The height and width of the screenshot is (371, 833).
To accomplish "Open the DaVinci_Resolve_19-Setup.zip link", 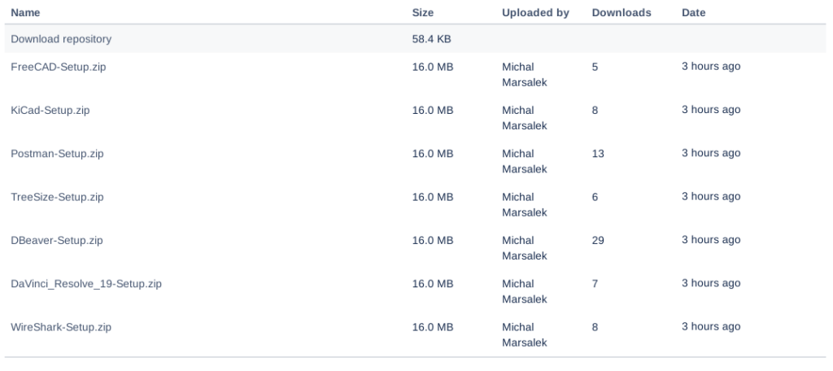I will tap(85, 283).
